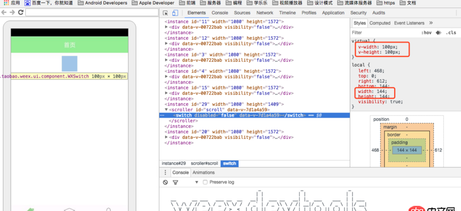Viewport: 461px width, 211px height.
Task: Open the 学乐乐 bookmark folder
Action: (x=257, y=3)
